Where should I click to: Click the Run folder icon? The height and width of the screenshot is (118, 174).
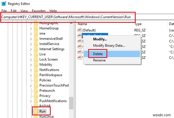coord(36,111)
